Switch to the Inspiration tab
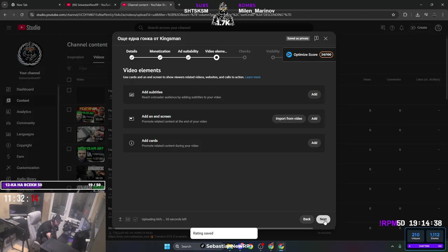 pyautogui.click(x=75, y=57)
